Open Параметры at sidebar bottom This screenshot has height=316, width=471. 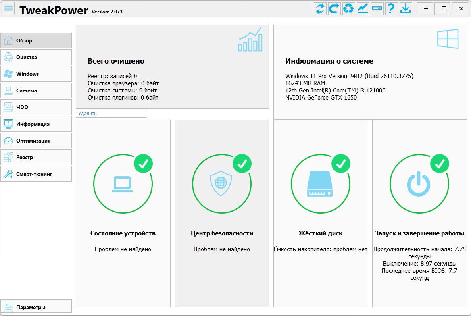pos(36,307)
